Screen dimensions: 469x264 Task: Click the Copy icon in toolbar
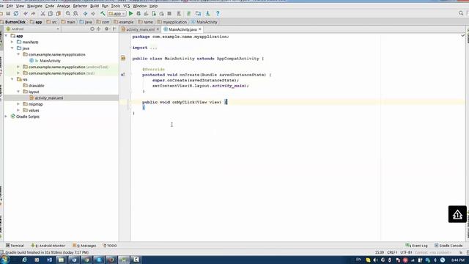pos(51,13)
